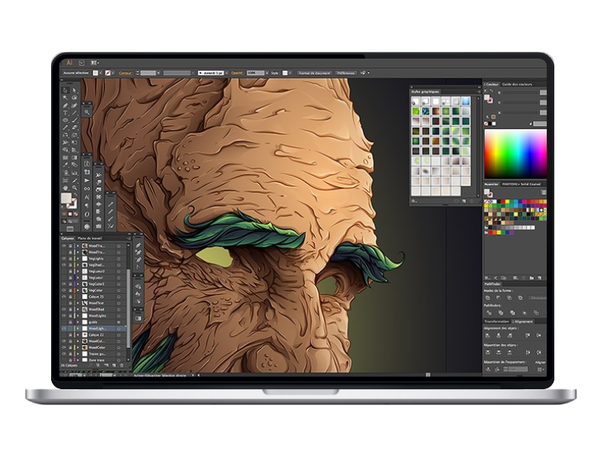The height and width of the screenshot is (457, 610).
Task: Select the Line Segment tool
Action: click(74, 113)
